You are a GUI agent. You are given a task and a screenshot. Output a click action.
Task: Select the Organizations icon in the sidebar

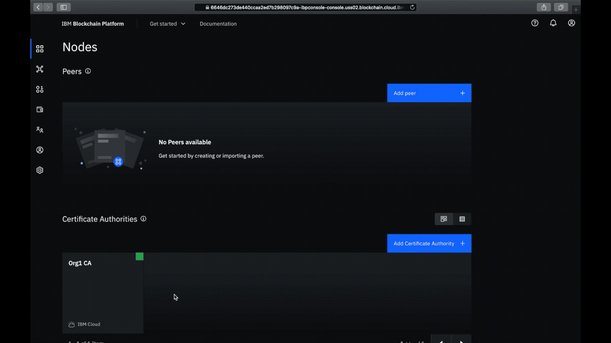click(x=40, y=130)
